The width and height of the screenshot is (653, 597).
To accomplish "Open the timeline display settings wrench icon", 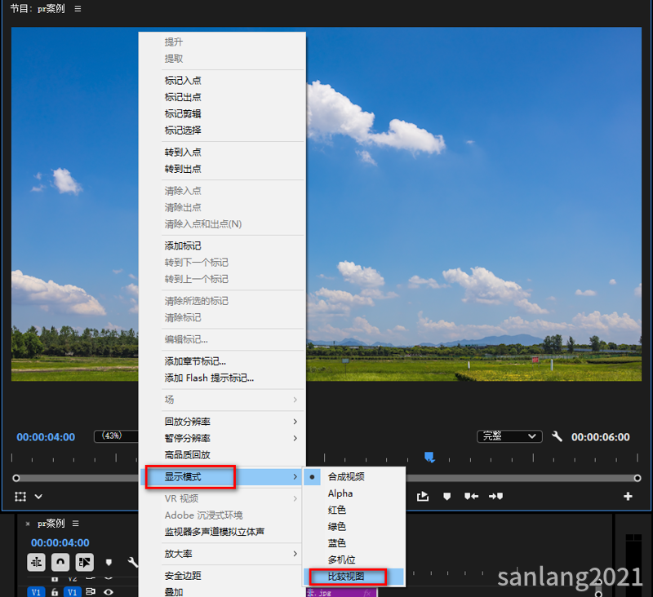I will 131,562.
